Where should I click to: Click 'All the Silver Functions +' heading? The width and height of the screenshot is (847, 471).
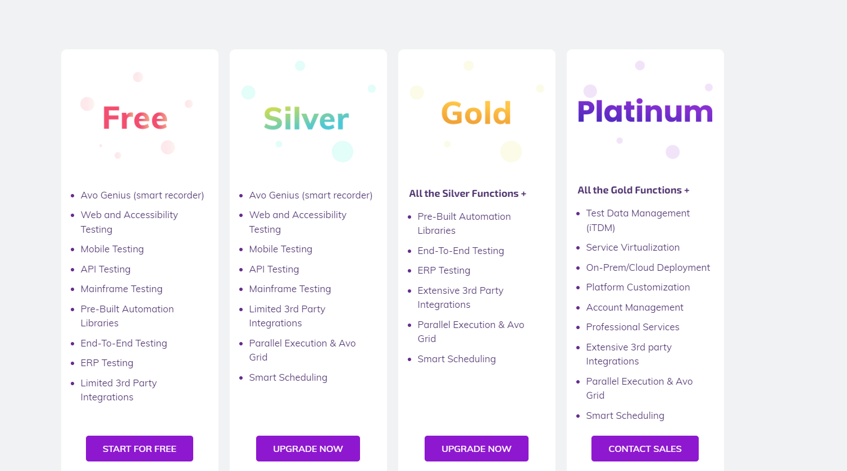click(x=467, y=193)
